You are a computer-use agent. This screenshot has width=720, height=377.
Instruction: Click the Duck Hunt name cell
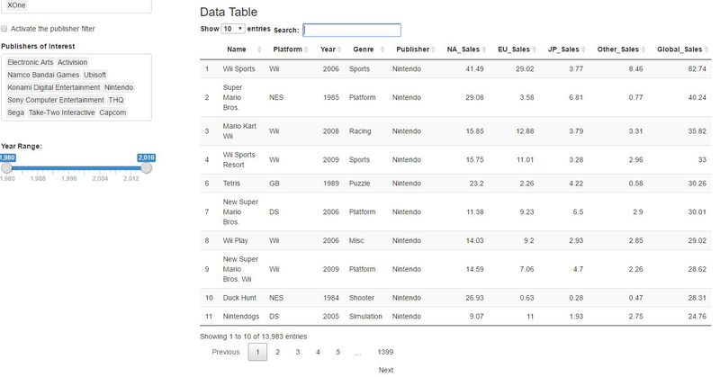[239, 298]
